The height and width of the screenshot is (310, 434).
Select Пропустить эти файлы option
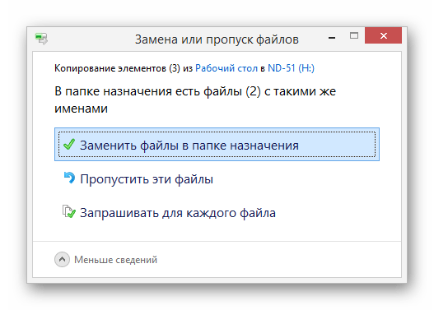(x=147, y=179)
